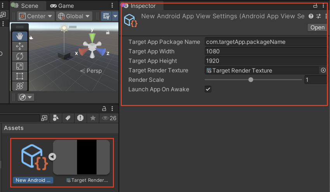330x192 pixels.
Task: Click the Inspector lock icon
Action: point(315,6)
